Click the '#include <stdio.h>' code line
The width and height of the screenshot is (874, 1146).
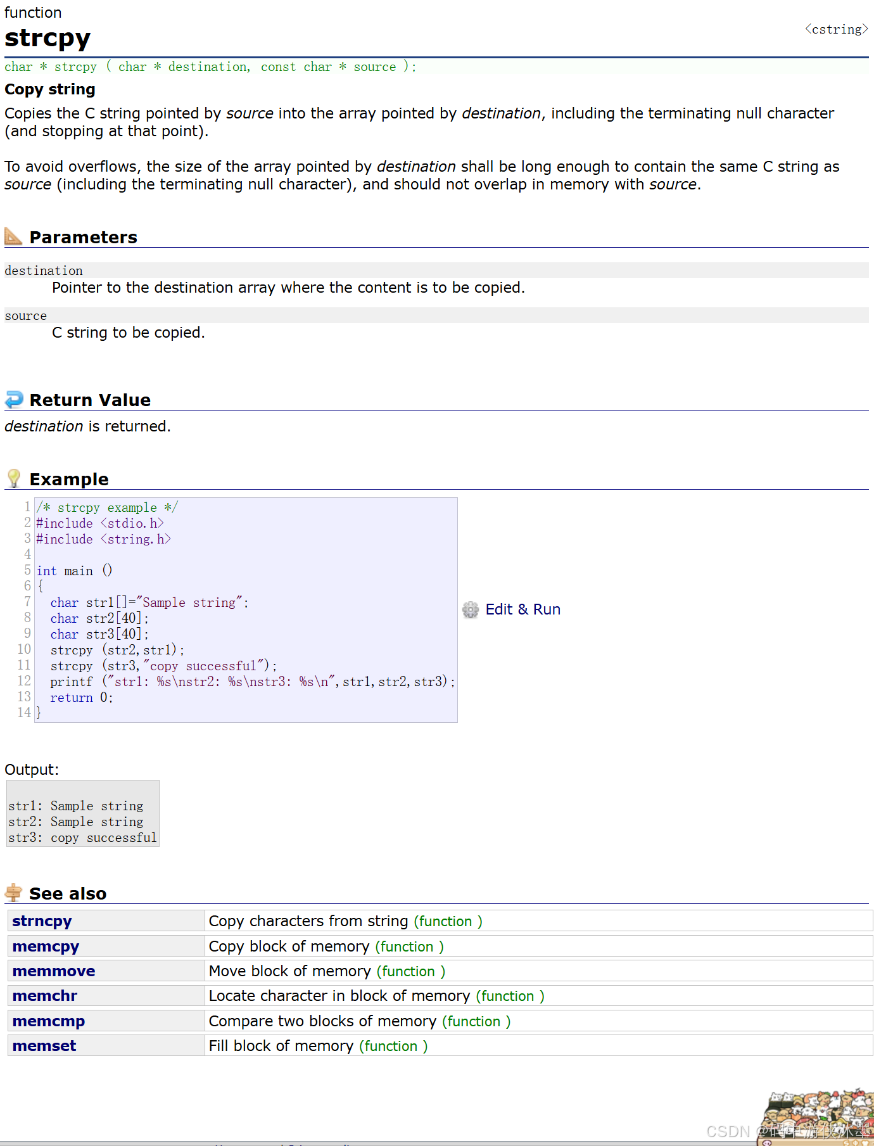pyautogui.click(x=100, y=523)
